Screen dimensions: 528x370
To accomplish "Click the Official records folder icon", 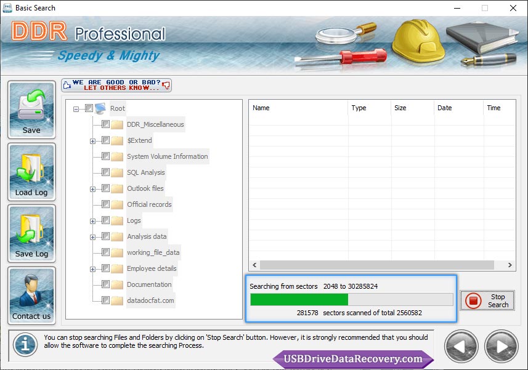I will [x=117, y=204].
